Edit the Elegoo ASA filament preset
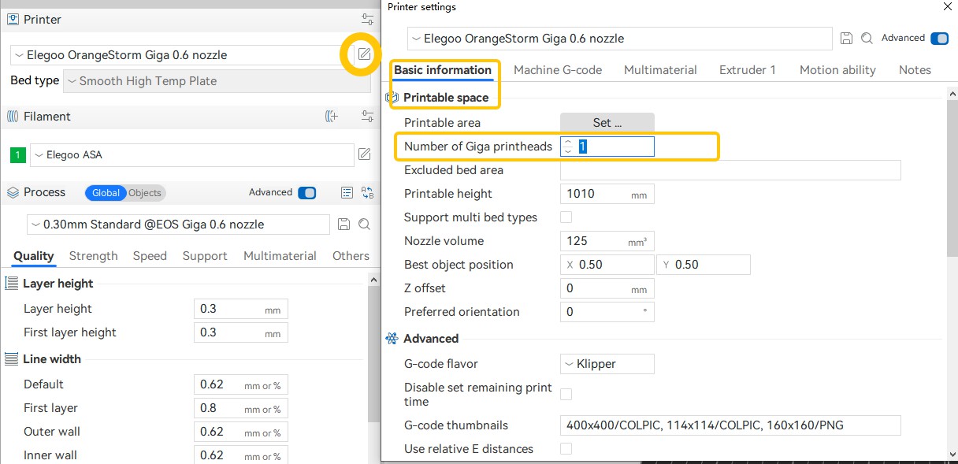 pos(364,154)
